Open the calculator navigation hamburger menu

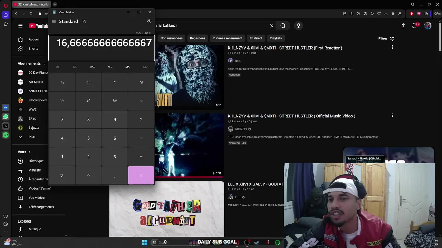pos(54,21)
